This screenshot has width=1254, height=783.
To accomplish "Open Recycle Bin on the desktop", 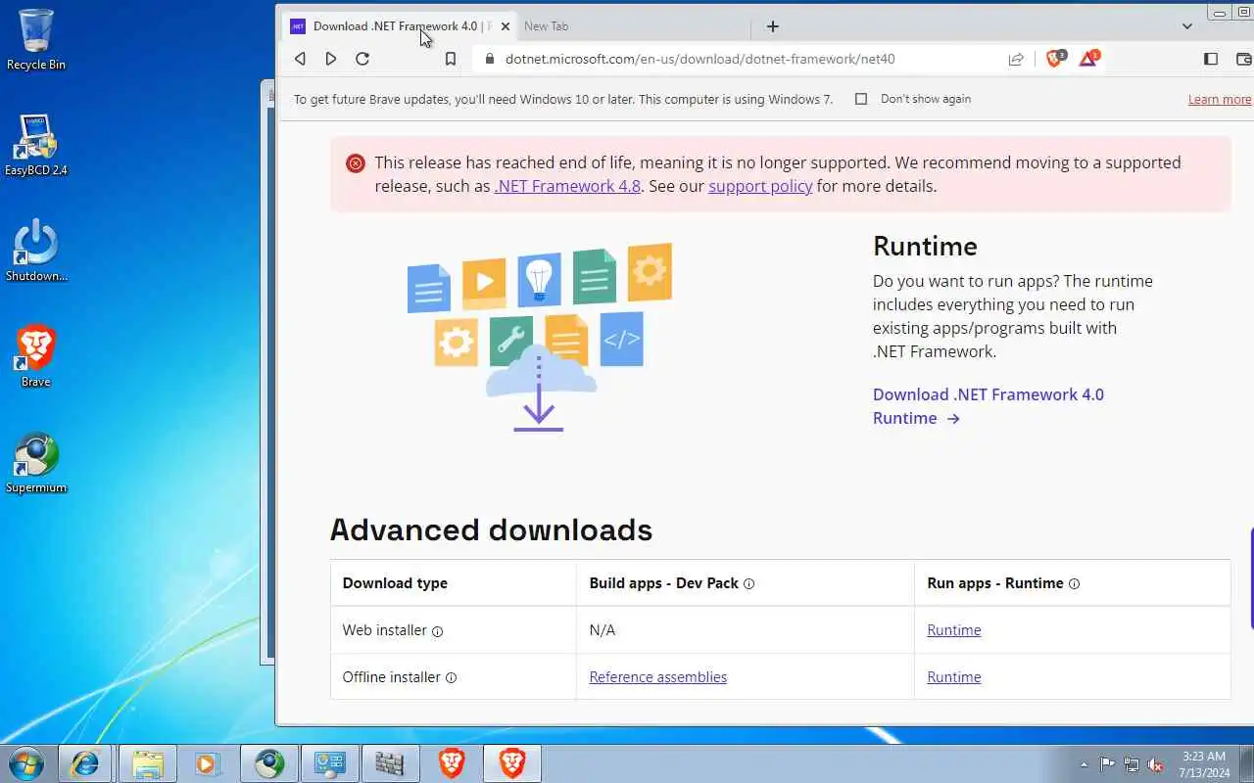I will (36, 40).
